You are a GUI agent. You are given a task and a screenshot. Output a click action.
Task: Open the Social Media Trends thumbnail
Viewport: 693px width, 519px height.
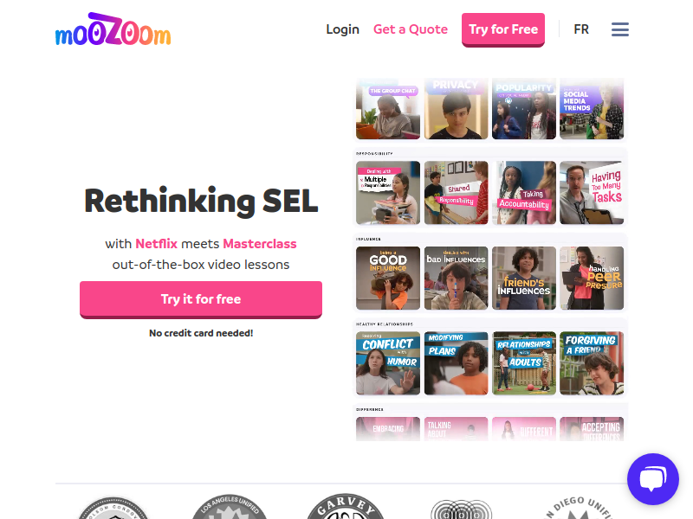(x=592, y=109)
